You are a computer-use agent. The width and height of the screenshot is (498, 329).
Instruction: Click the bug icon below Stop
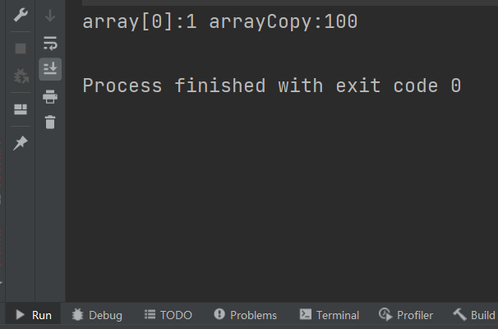(x=21, y=76)
